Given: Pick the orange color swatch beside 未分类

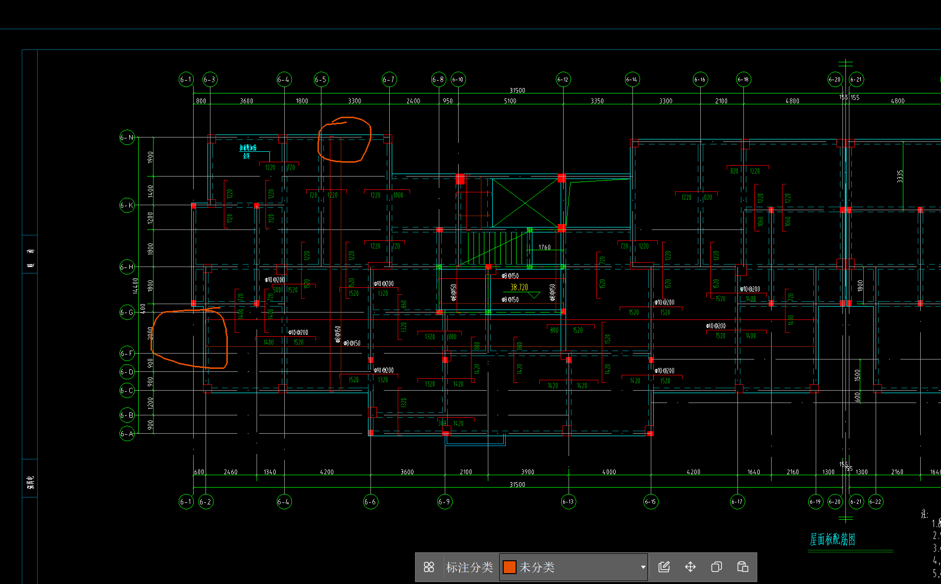Looking at the screenshot, I should click(x=509, y=567).
